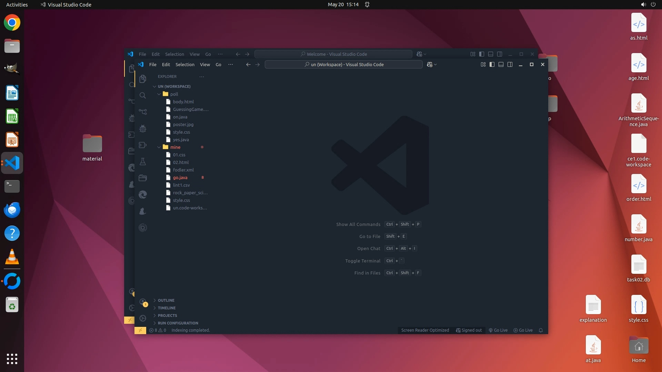Open the Testing flask view
The height and width of the screenshot is (372, 662).
[143, 162]
